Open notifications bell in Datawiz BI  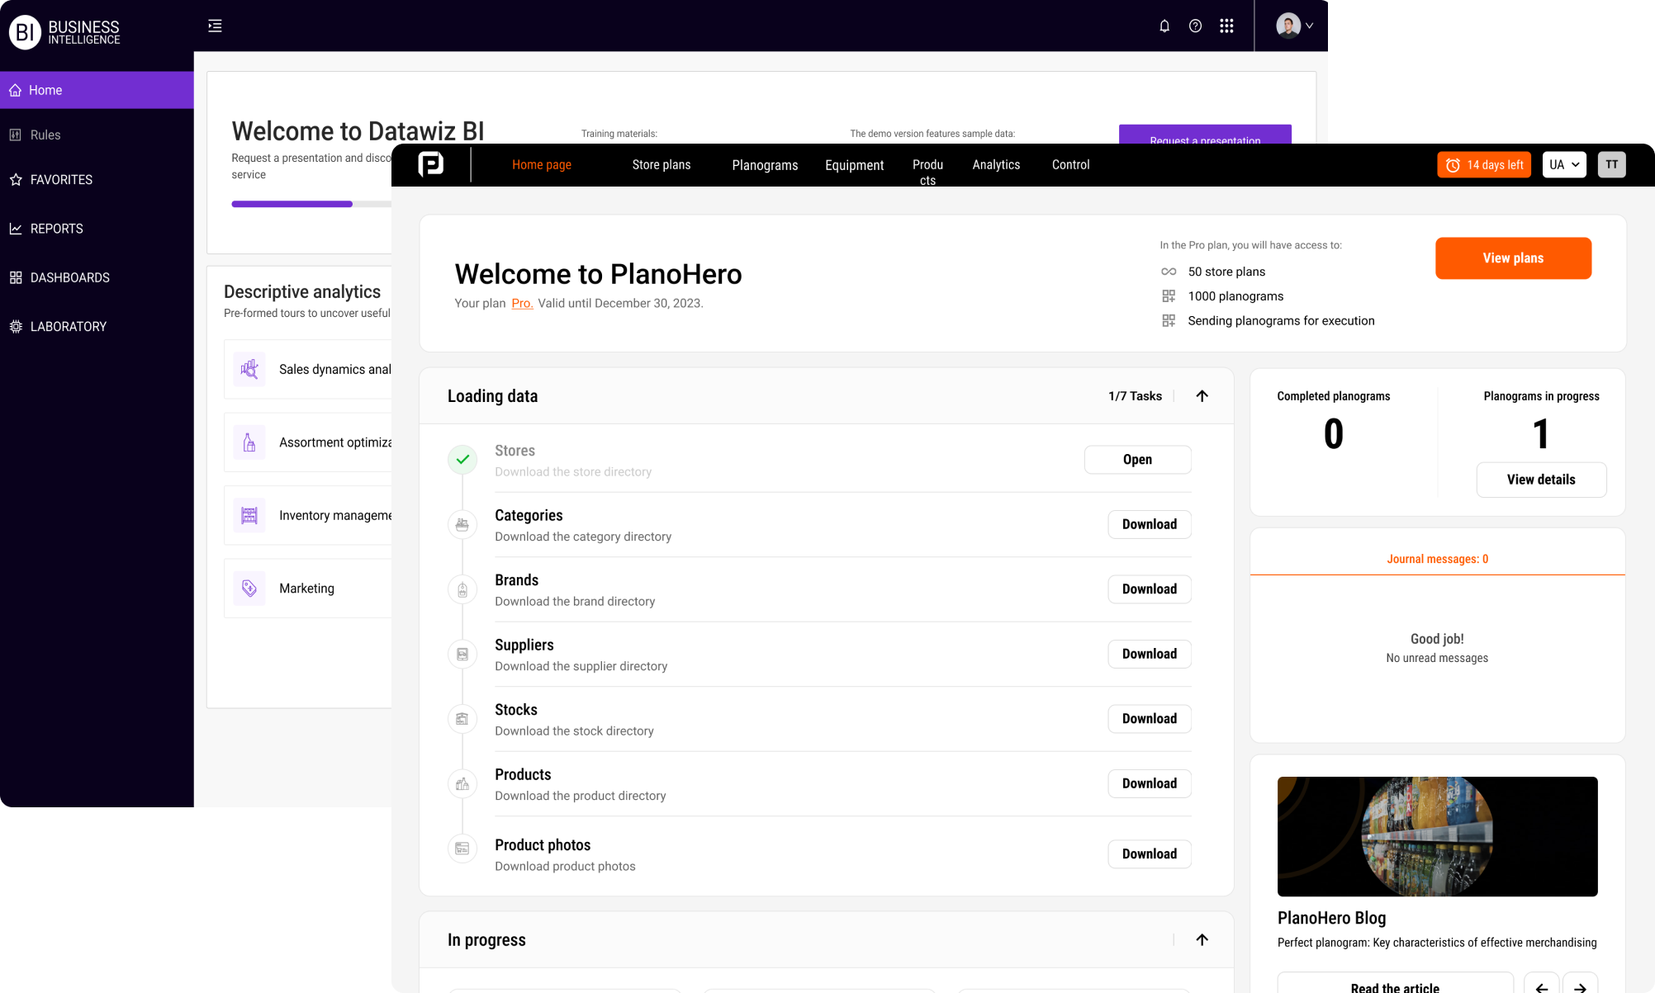coord(1164,26)
